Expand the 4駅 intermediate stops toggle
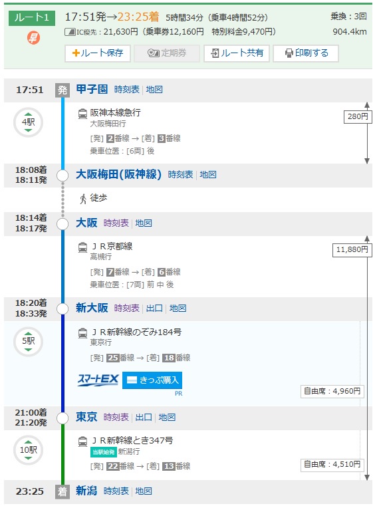Screen dimensions: 377x510 click(x=29, y=122)
